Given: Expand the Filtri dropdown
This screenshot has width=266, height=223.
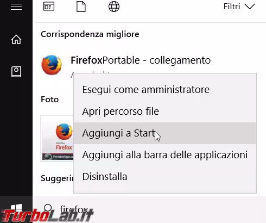Looking at the screenshot, I should pyautogui.click(x=239, y=7).
